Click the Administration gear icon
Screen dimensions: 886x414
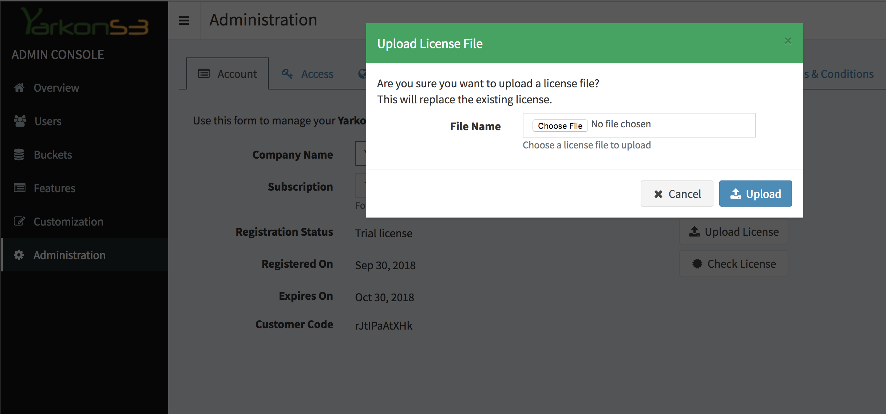coord(19,255)
